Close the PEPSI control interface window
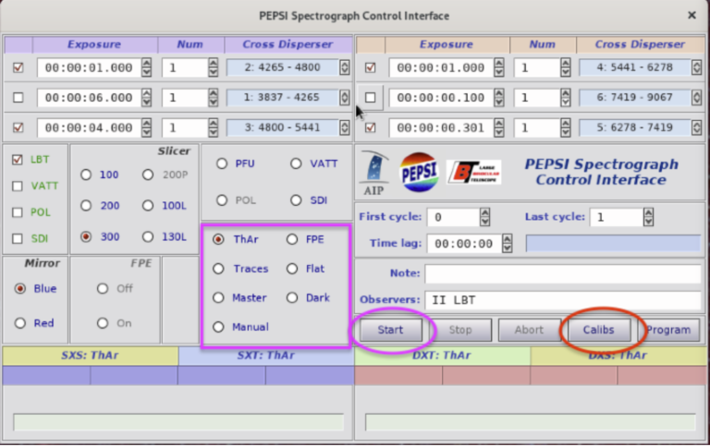The image size is (710, 447). click(x=692, y=16)
